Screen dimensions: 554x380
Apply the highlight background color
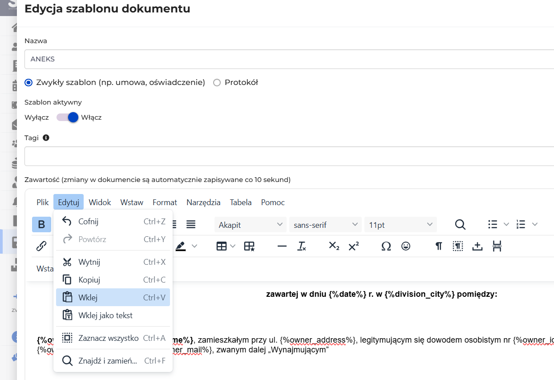point(180,246)
